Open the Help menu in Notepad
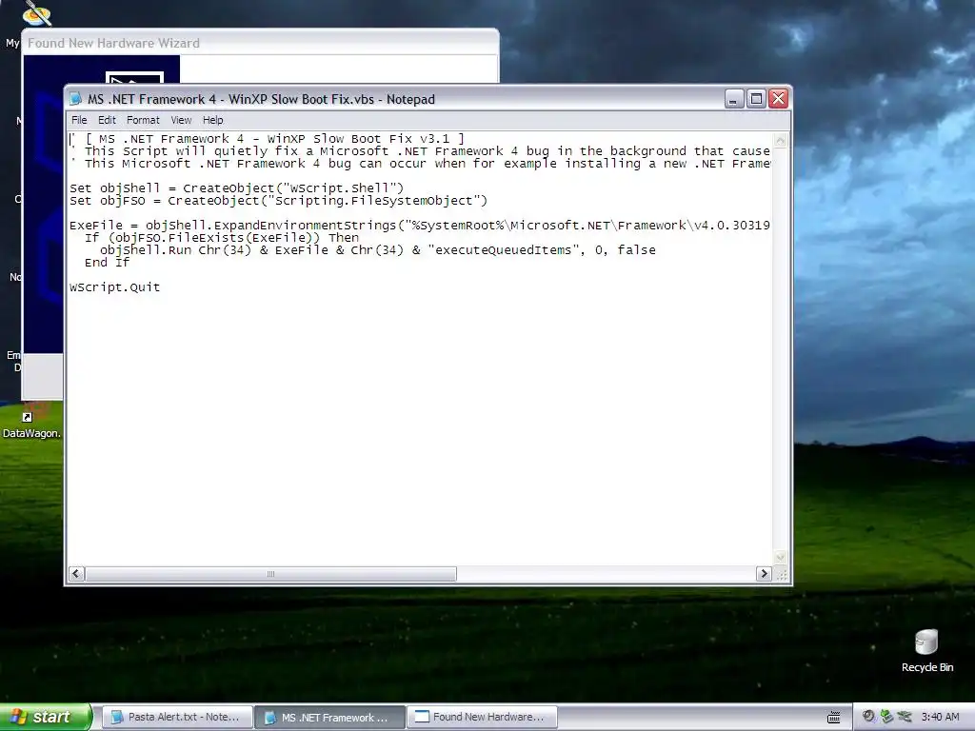 tap(212, 120)
